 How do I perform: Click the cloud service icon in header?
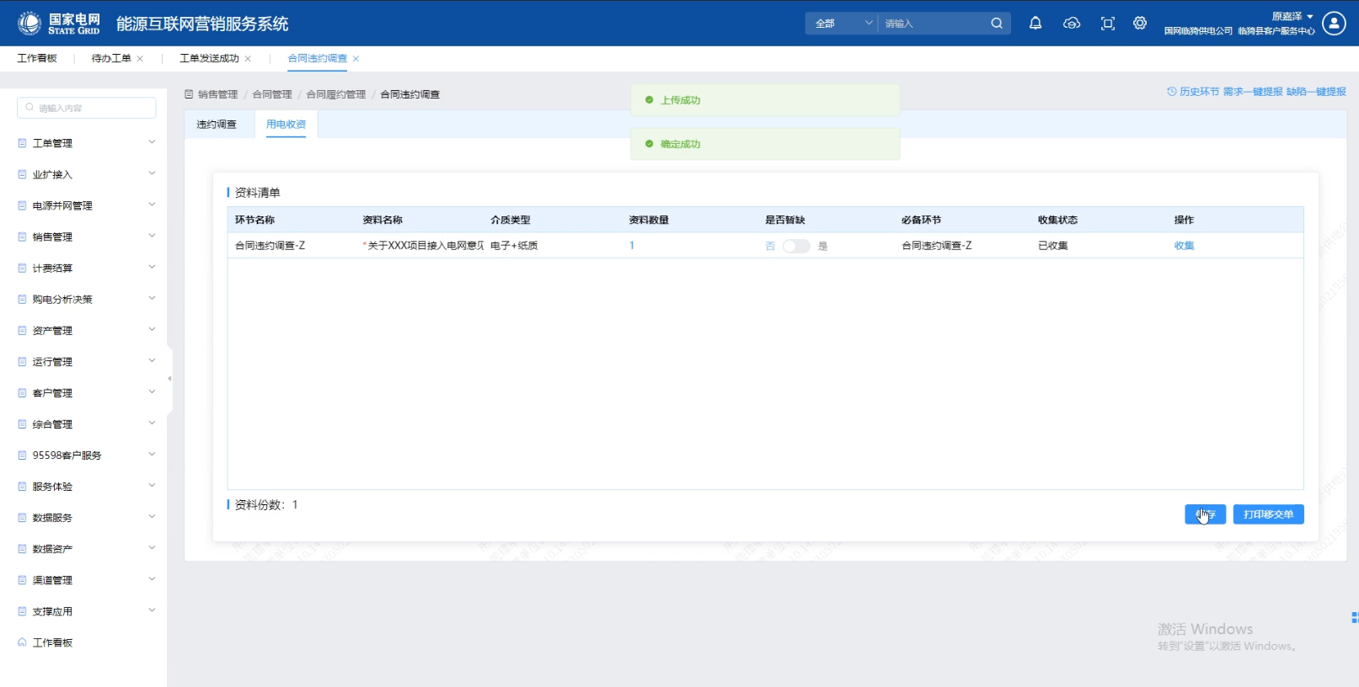tap(1072, 24)
